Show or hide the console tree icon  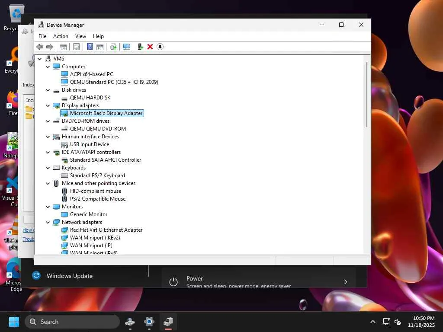[x=63, y=47]
